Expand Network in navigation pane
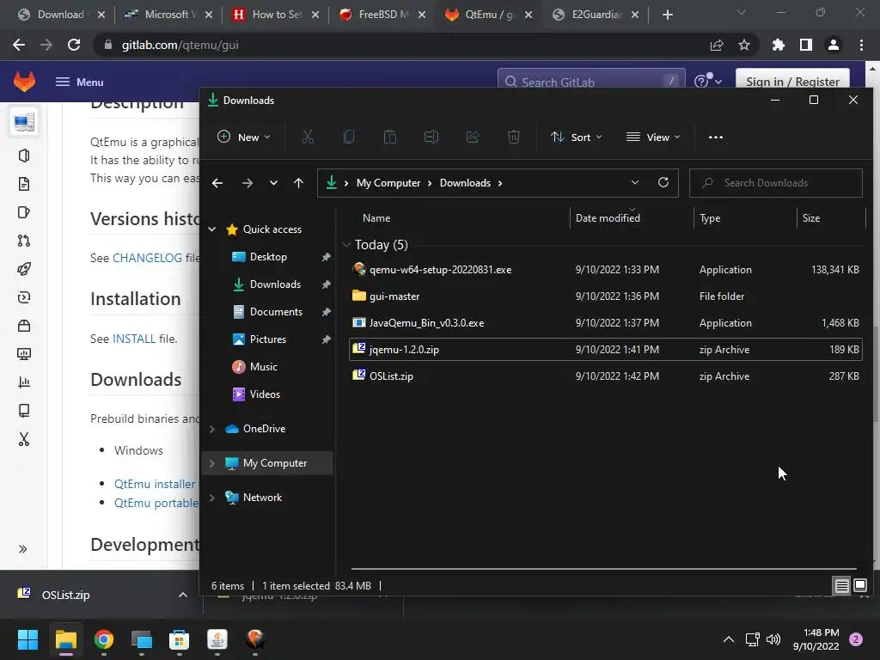This screenshot has width=880, height=660. click(212, 498)
